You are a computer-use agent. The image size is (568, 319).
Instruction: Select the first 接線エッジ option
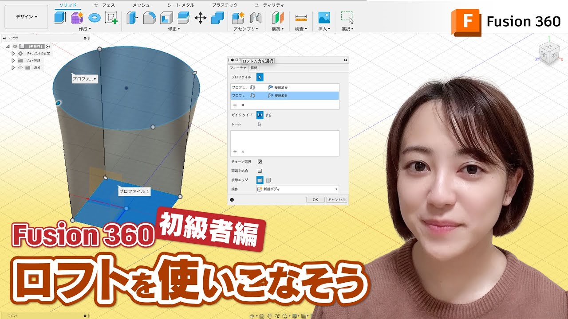click(x=260, y=180)
